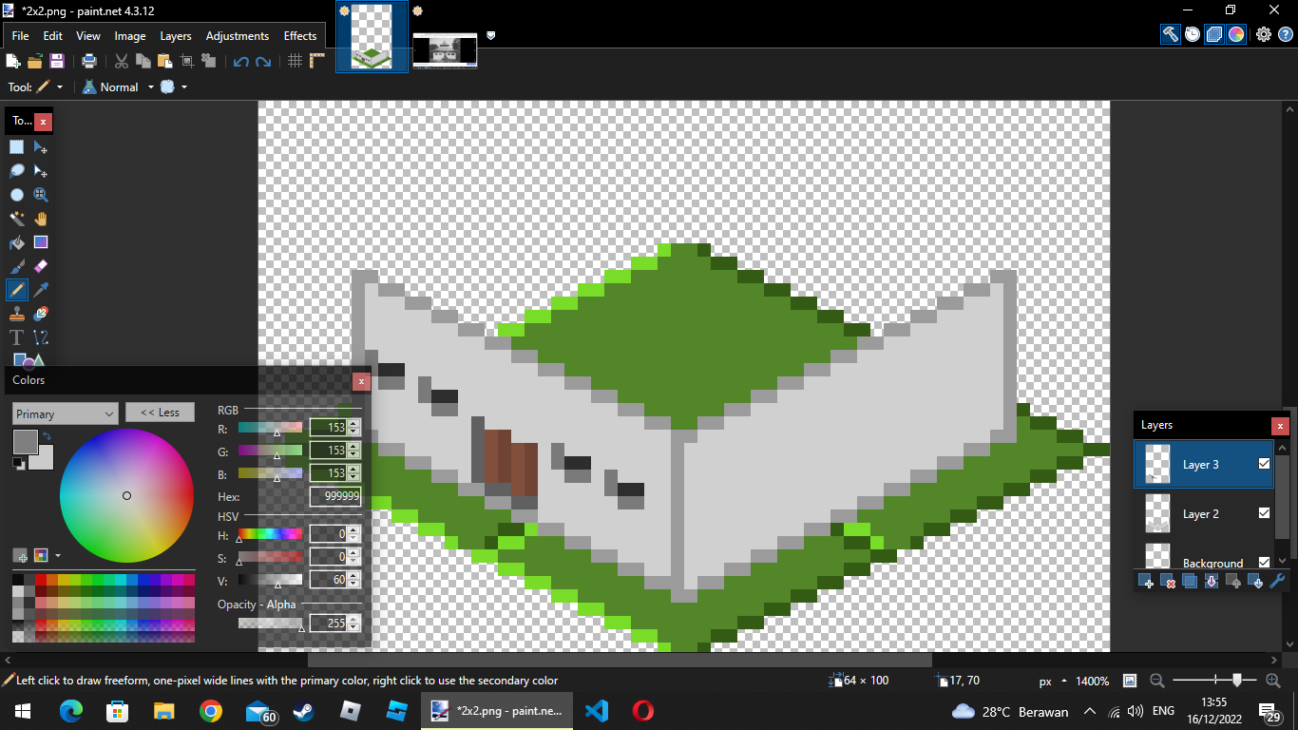Open the antialiasing mode dropdown arrow
The width and height of the screenshot is (1298, 730).
click(x=184, y=86)
